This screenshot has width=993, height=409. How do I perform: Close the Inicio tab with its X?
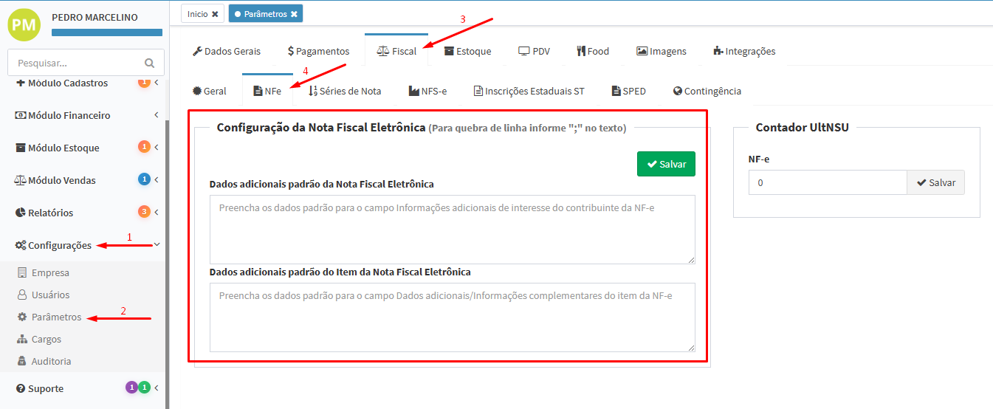(x=215, y=14)
